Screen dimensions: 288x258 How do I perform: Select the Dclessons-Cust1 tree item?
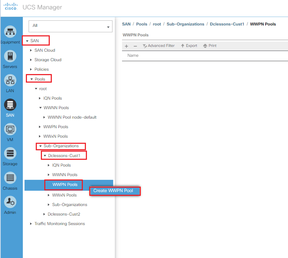64,156
